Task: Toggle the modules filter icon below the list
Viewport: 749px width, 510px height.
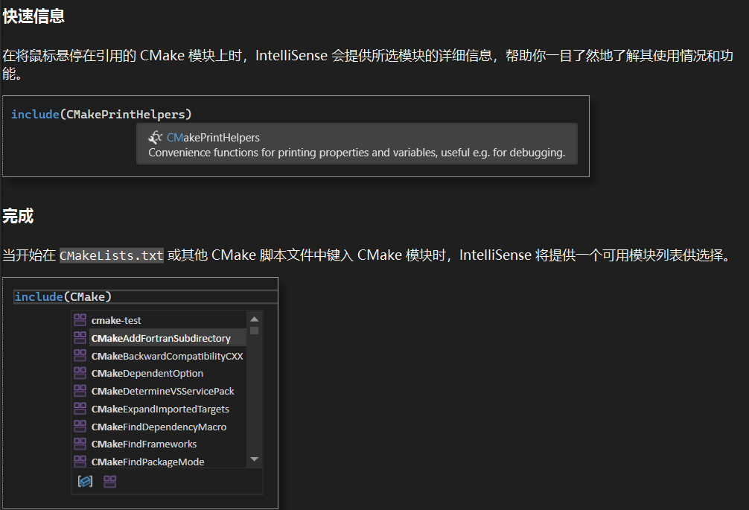Action: 110,482
